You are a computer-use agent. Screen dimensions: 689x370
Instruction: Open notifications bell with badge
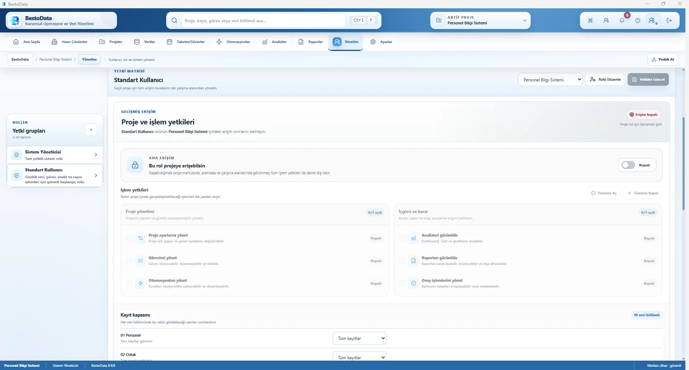click(x=622, y=20)
